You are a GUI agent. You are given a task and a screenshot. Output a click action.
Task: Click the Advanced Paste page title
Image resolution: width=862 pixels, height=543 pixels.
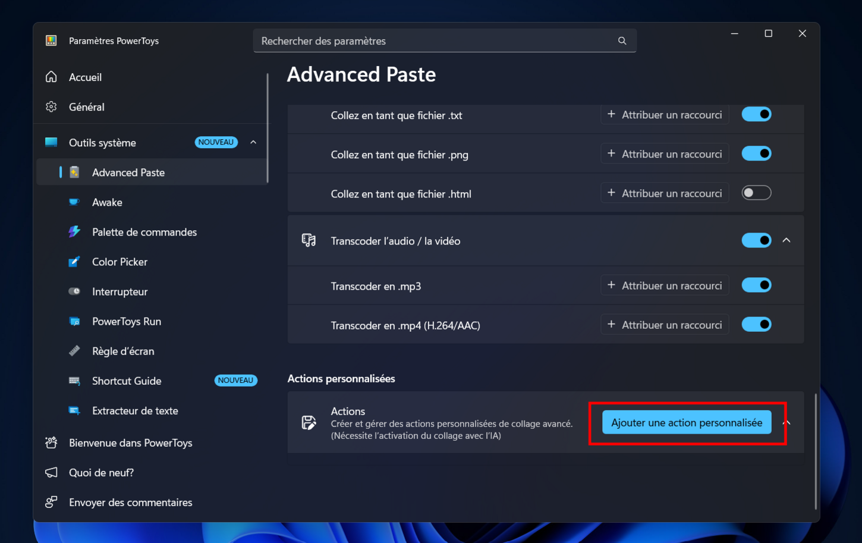pyautogui.click(x=361, y=74)
